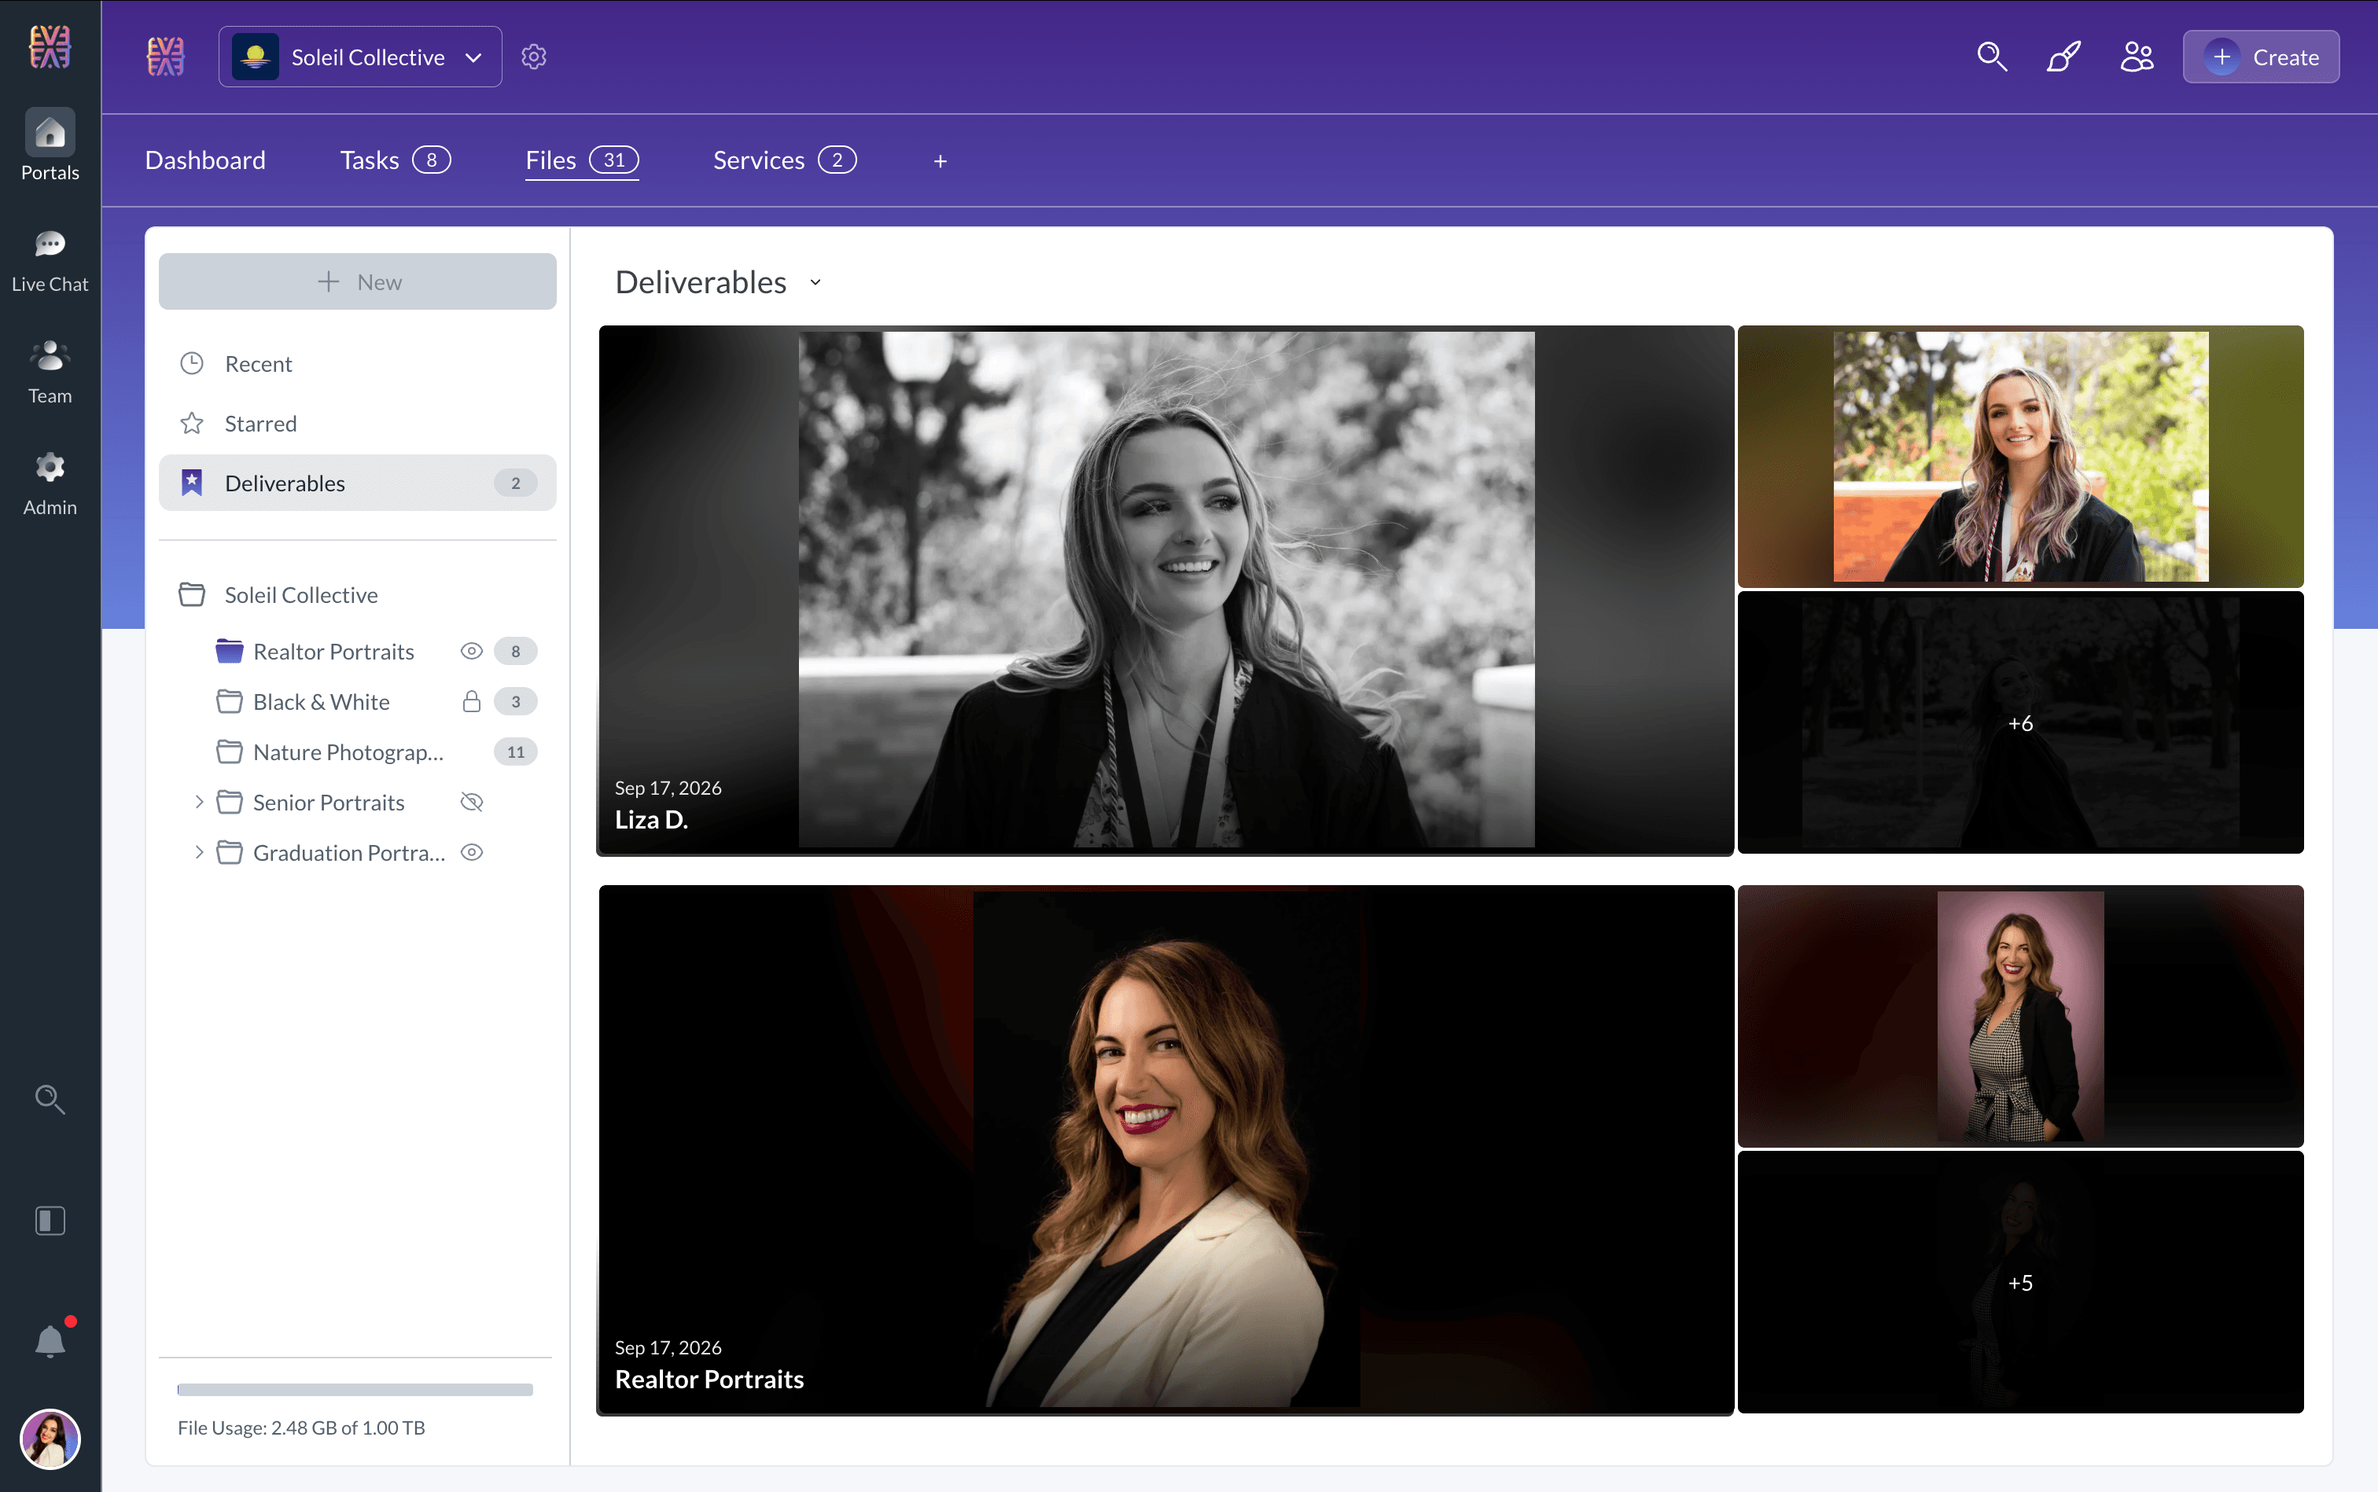The height and width of the screenshot is (1492, 2378).
Task: Open the Deliverables heading dropdown chevron
Action: click(815, 282)
